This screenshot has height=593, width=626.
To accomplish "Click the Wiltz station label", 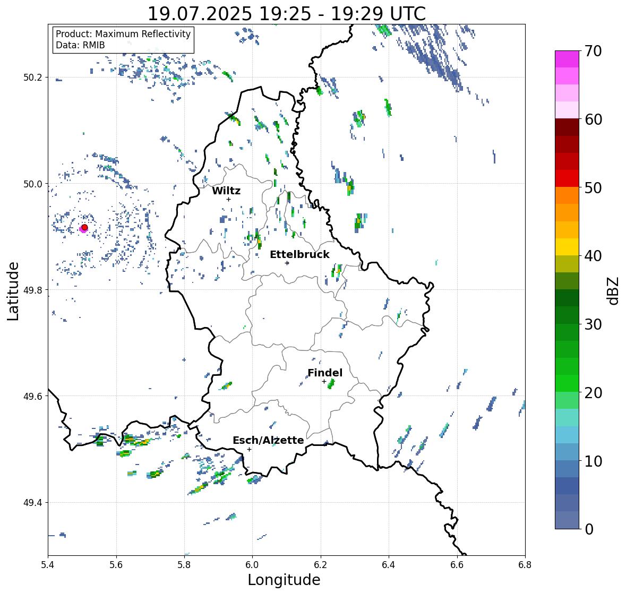I will (x=226, y=191).
